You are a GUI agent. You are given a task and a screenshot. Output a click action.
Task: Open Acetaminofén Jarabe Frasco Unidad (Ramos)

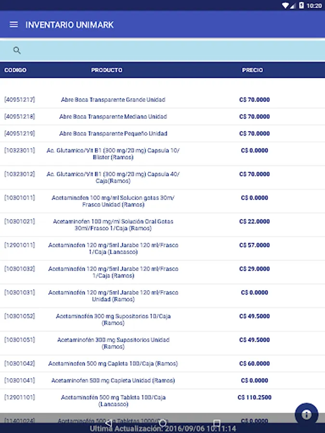tap(113, 296)
